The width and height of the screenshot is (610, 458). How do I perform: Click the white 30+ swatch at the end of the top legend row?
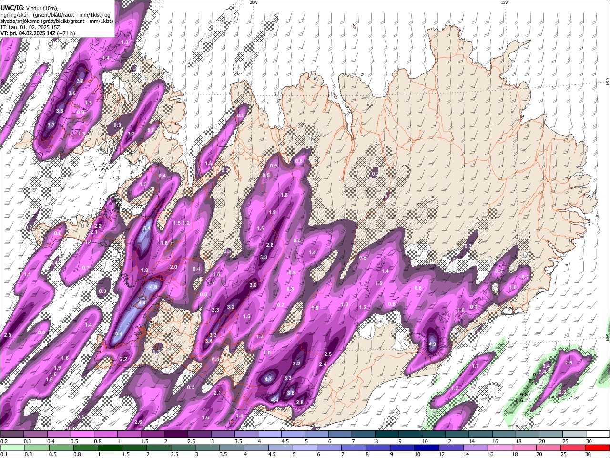tap(597, 435)
